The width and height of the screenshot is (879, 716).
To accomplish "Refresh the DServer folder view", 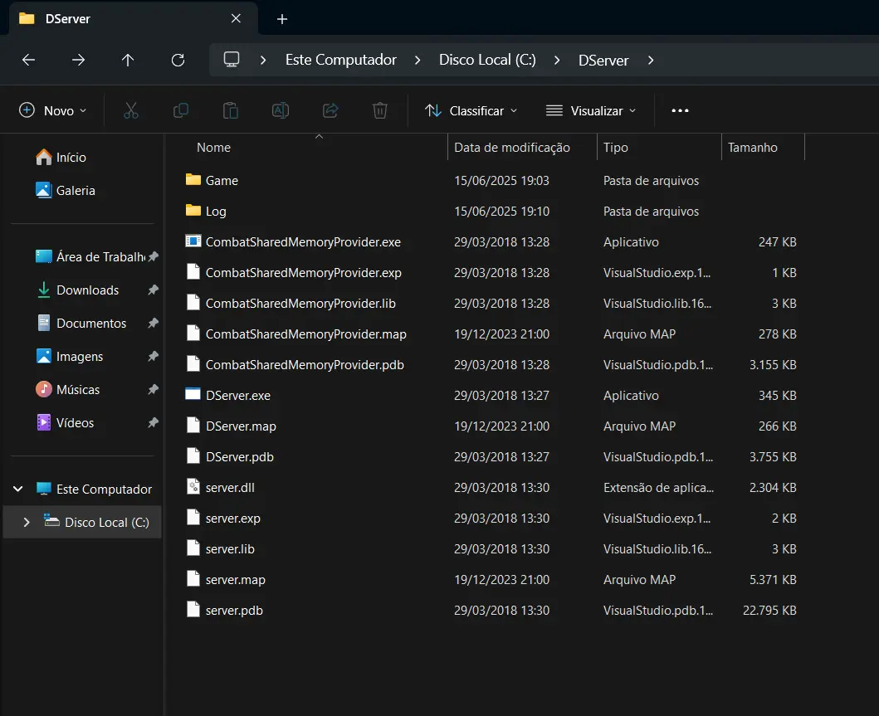I will click(x=178, y=60).
